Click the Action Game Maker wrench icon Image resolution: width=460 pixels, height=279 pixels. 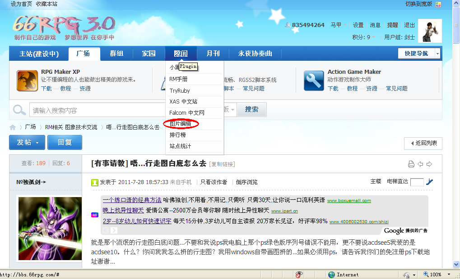point(314,81)
